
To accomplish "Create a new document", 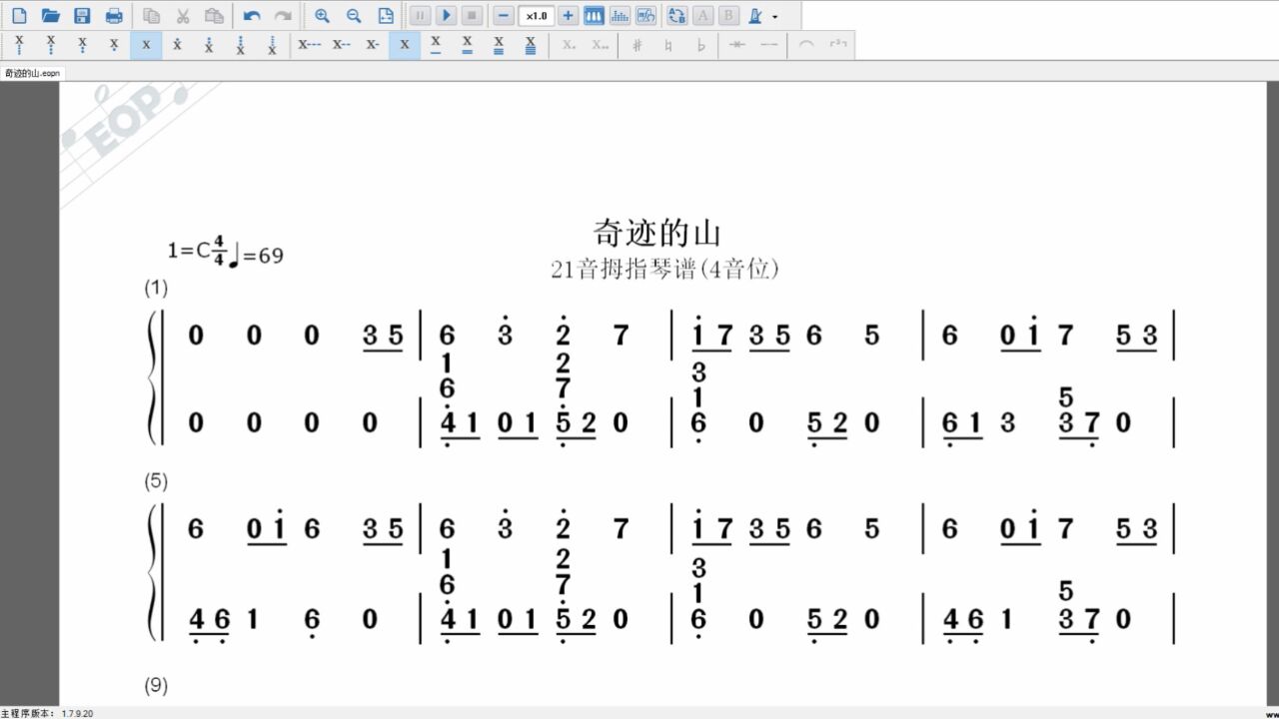I will point(19,16).
